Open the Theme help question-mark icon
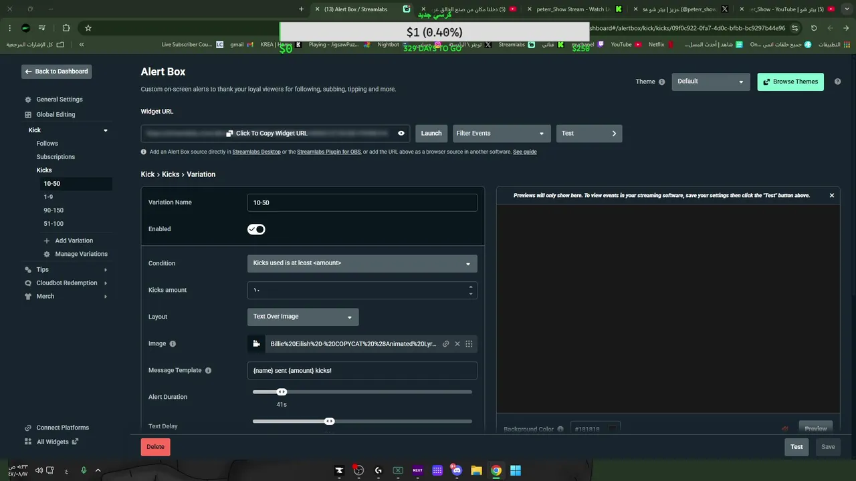 837,82
